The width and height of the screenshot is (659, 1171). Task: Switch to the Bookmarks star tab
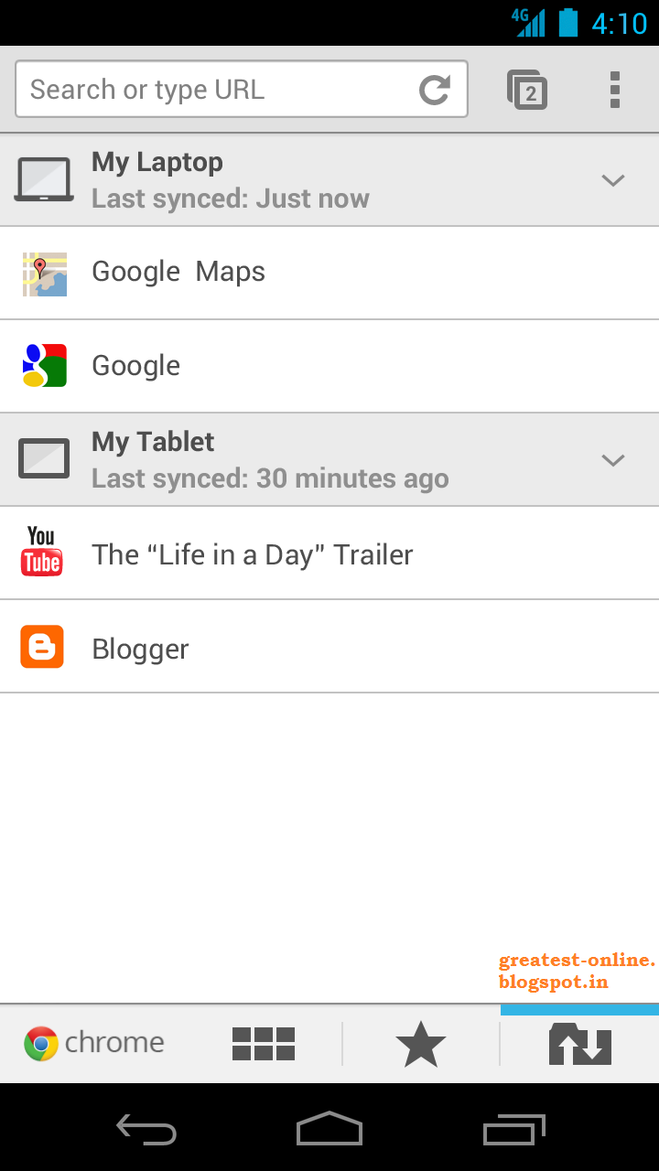pyautogui.click(x=421, y=1044)
